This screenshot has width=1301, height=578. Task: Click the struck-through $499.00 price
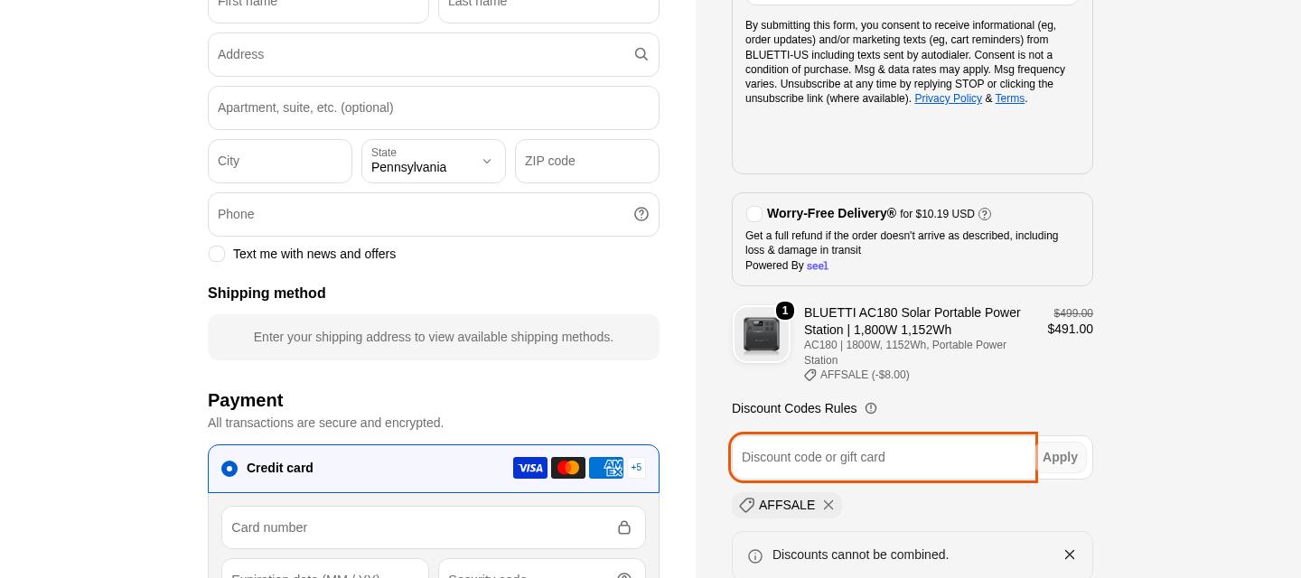tap(1073, 313)
